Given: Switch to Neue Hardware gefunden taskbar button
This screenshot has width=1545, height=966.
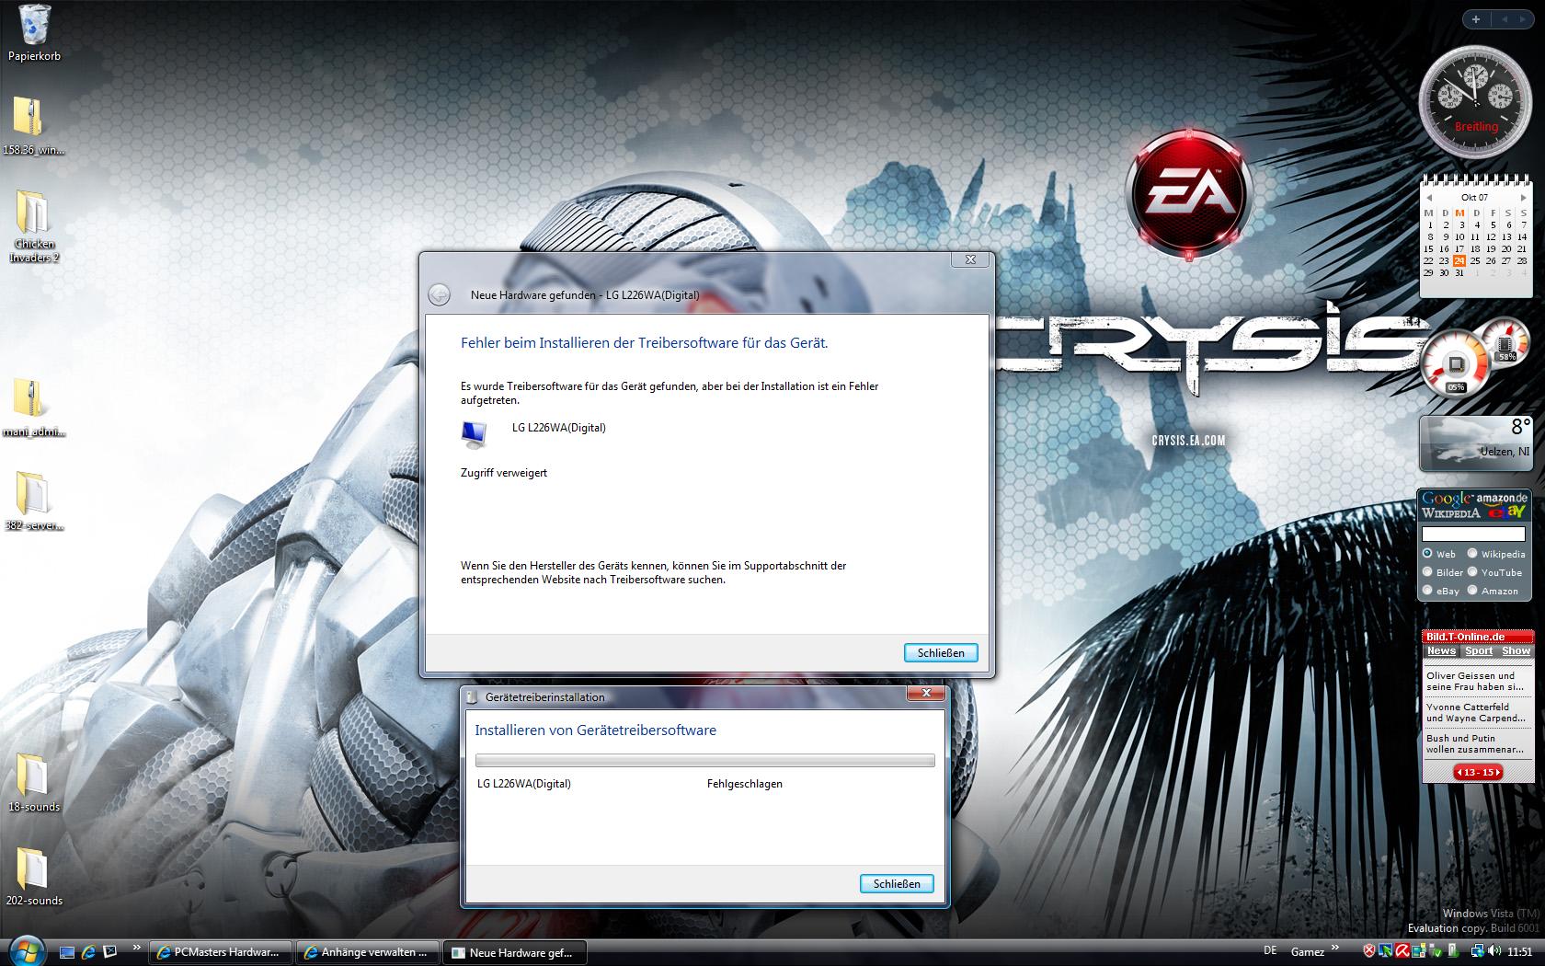Looking at the screenshot, I should click(515, 952).
